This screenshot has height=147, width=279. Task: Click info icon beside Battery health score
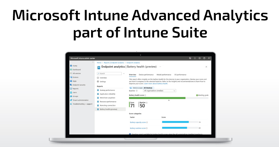(x=145, y=95)
